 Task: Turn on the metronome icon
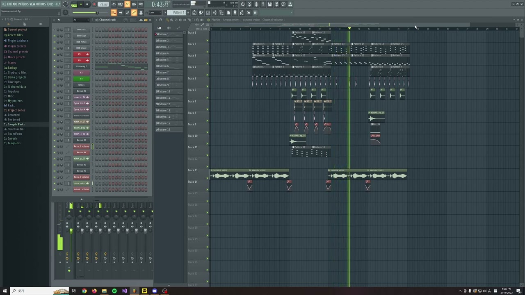point(114,4)
